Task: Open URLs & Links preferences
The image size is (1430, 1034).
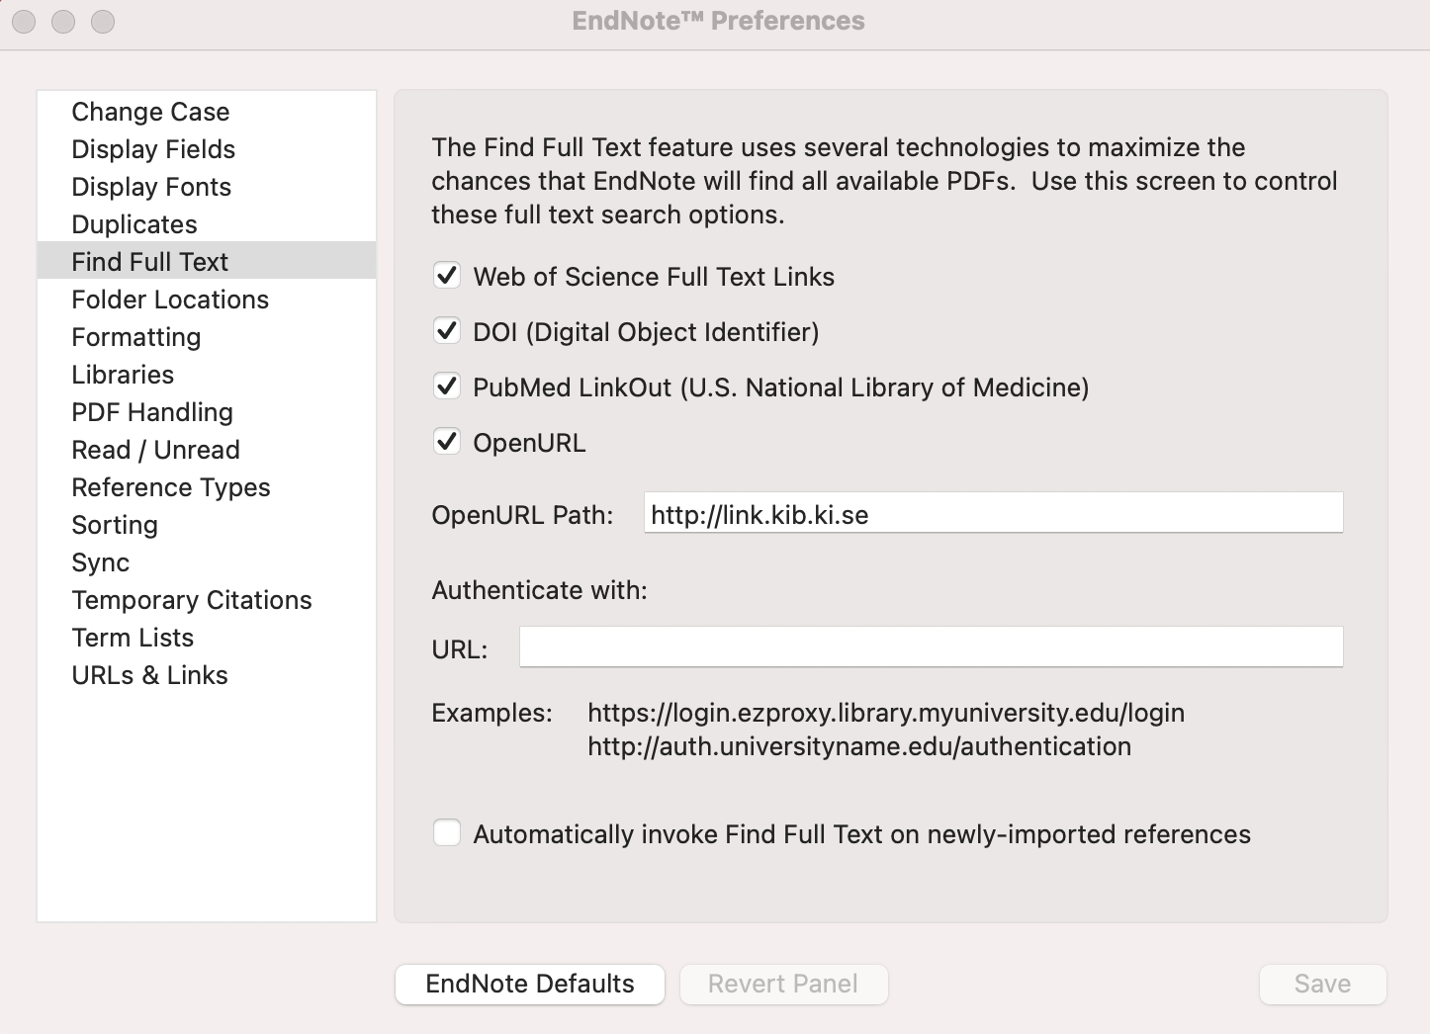Action: (207, 675)
